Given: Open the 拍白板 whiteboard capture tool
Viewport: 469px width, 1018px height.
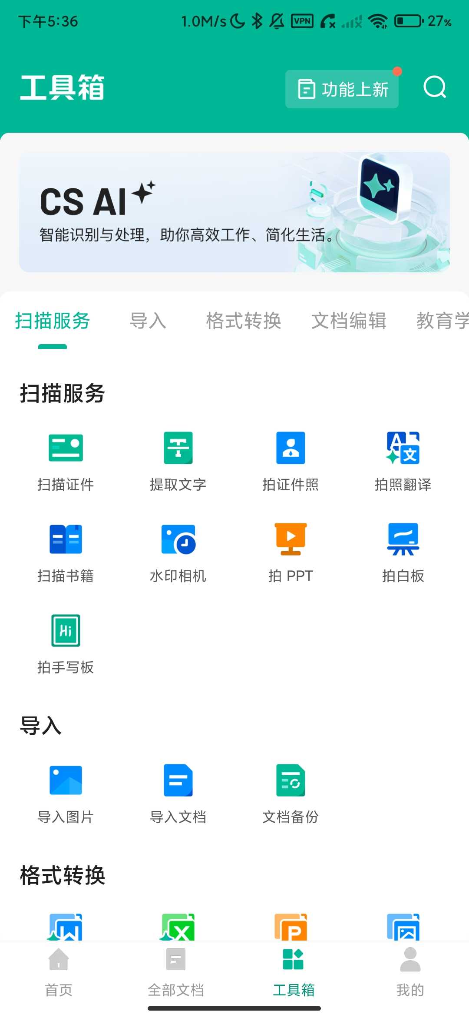Looking at the screenshot, I should click(x=403, y=553).
